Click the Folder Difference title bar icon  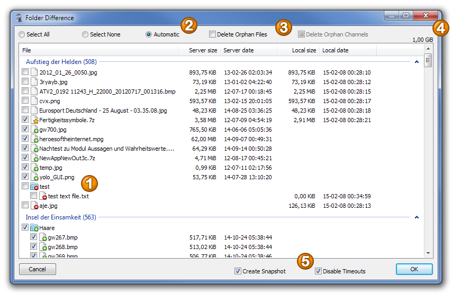(x=19, y=18)
